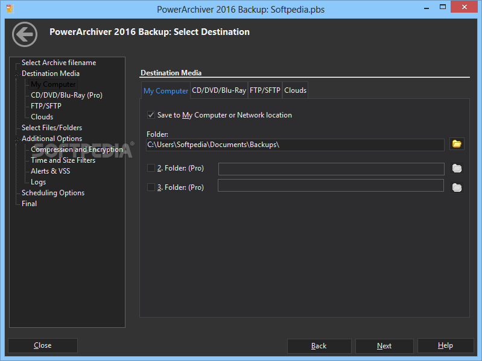Proceed with the Next button

point(384,346)
